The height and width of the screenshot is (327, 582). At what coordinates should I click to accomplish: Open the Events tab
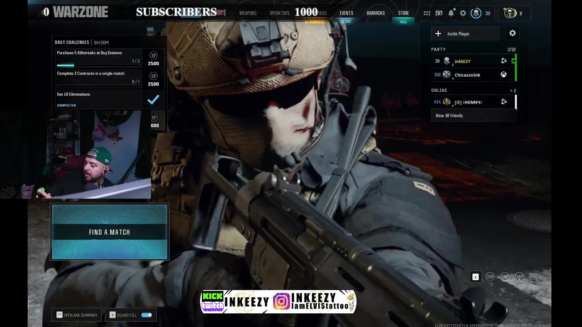tap(346, 13)
